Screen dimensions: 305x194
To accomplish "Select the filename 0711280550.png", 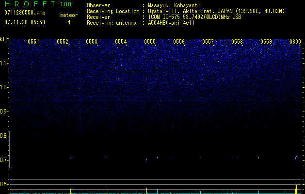I will pos(25,13).
